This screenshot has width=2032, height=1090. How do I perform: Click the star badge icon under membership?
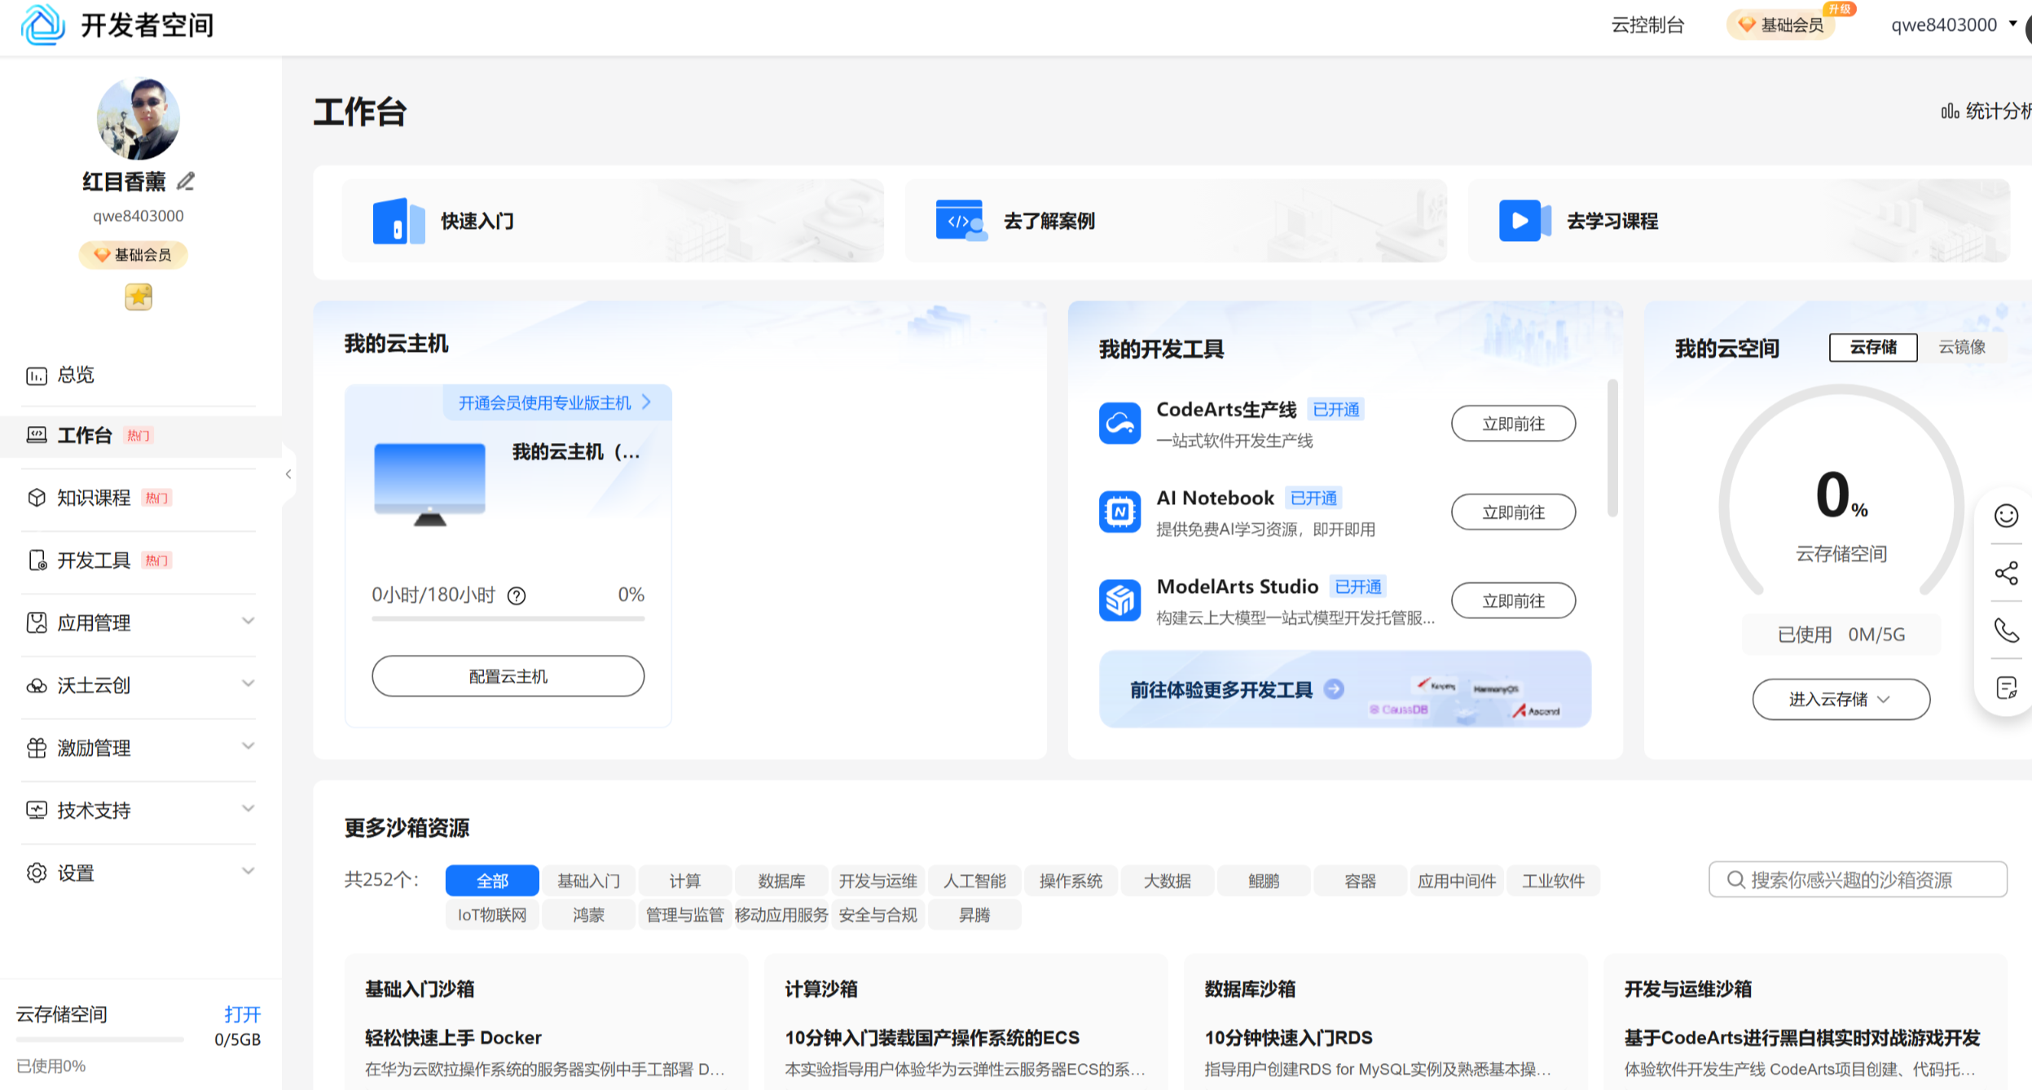tap(139, 297)
